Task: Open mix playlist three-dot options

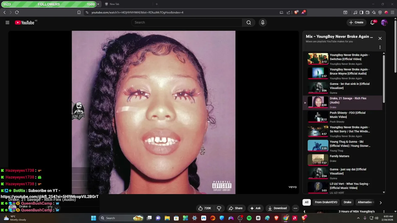Action: [380, 47]
